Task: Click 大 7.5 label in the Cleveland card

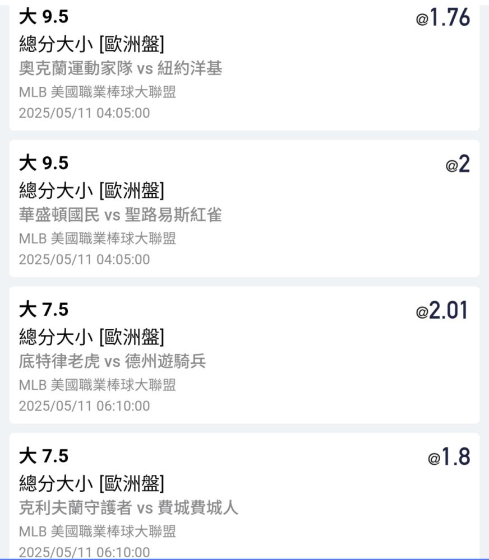Action: (44, 456)
